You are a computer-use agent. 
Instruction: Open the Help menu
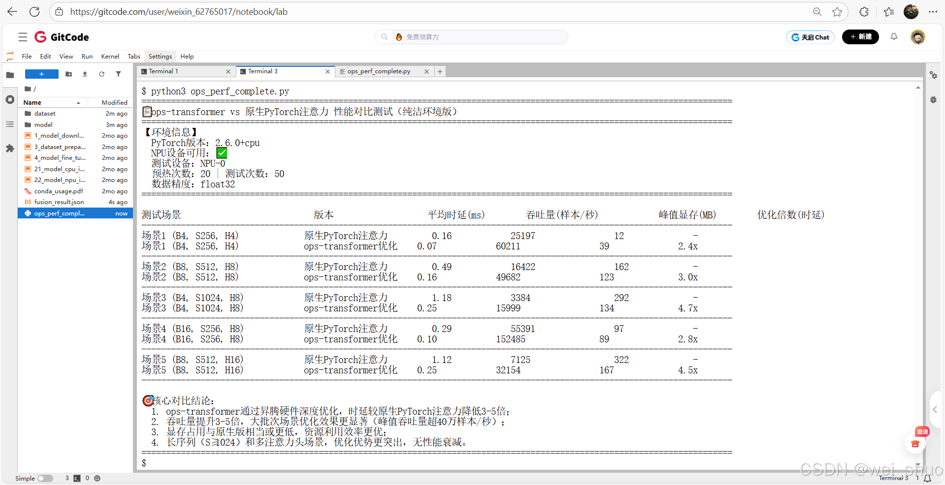click(187, 57)
